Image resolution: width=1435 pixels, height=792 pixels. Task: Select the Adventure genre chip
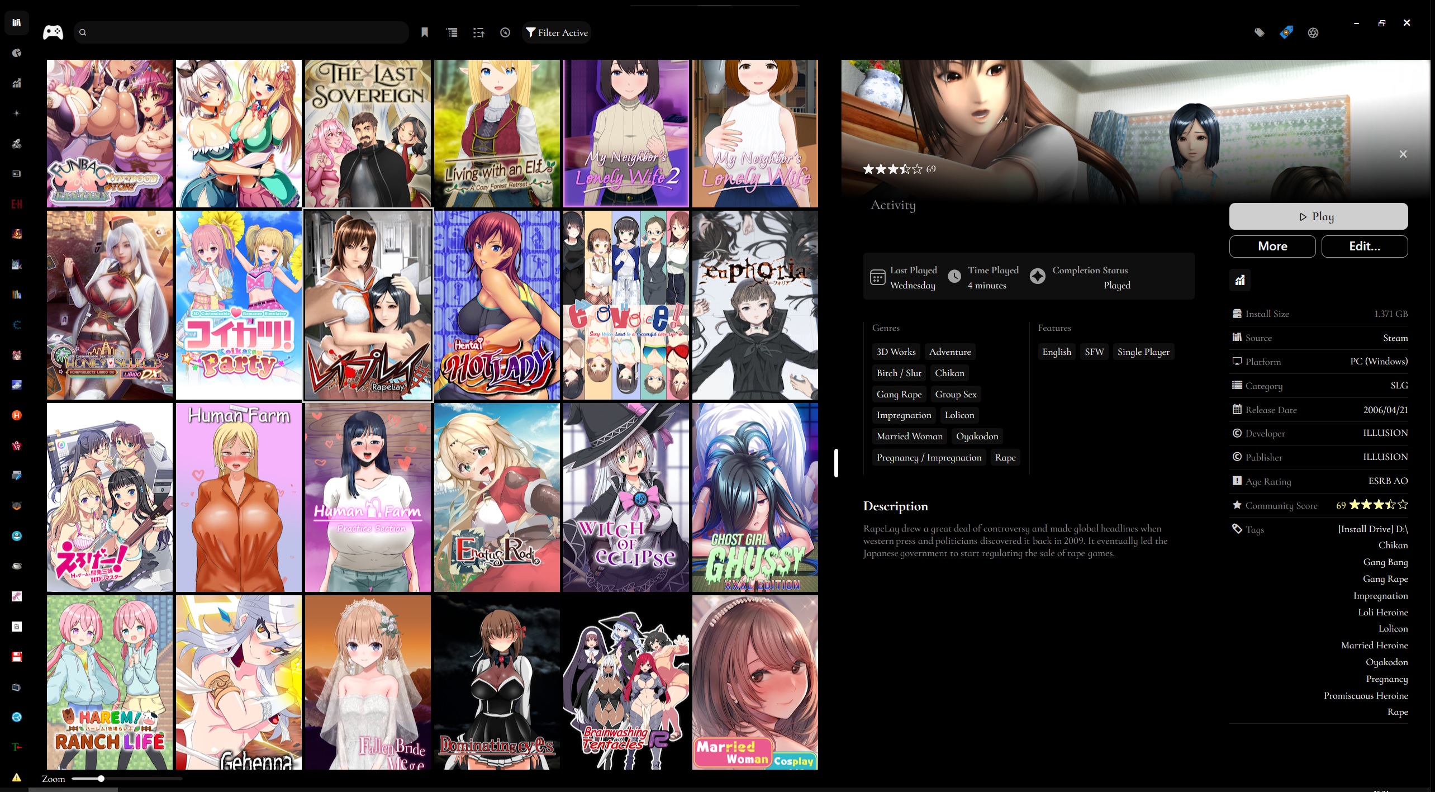[x=950, y=352]
